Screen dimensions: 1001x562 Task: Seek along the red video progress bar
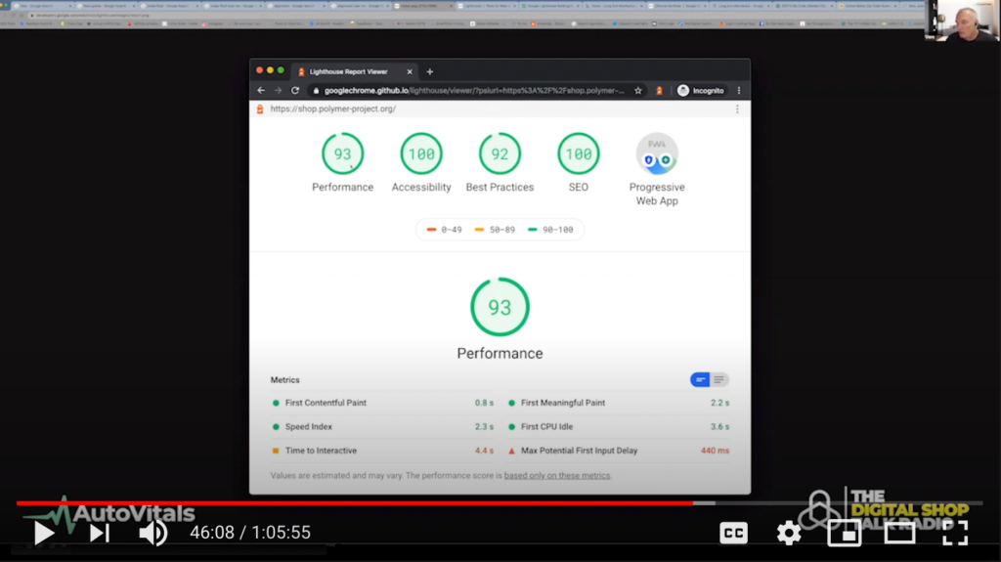(x=391, y=503)
